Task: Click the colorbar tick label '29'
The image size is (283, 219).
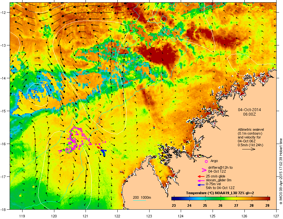Action: tap(268, 205)
